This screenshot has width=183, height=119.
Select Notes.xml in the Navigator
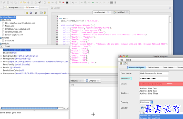coord(9,26)
